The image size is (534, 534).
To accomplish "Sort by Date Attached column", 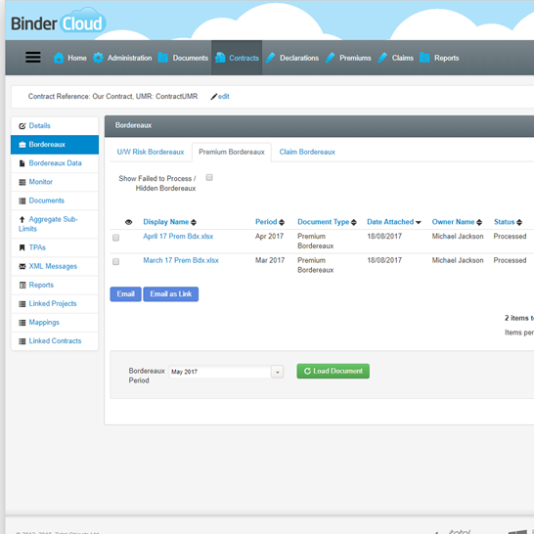I will pos(394,222).
